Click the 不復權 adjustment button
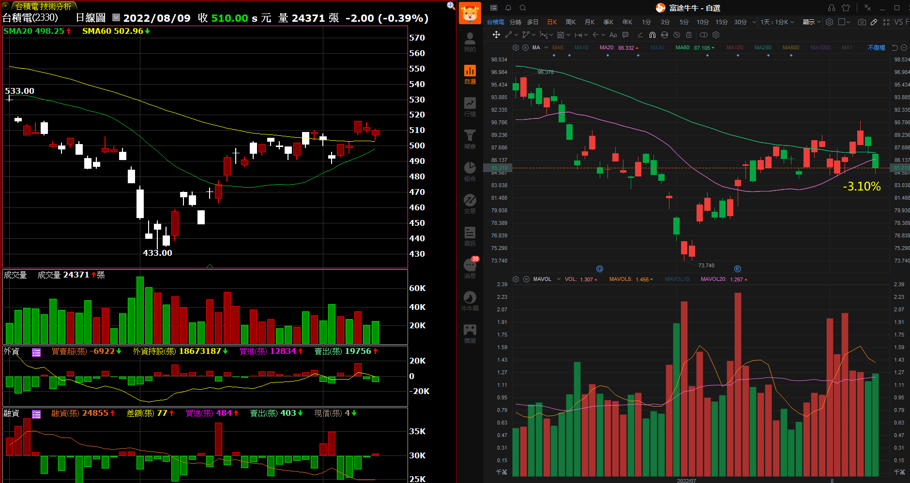Image resolution: width=910 pixels, height=483 pixels. pyautogui.click(x=876, y=47)
